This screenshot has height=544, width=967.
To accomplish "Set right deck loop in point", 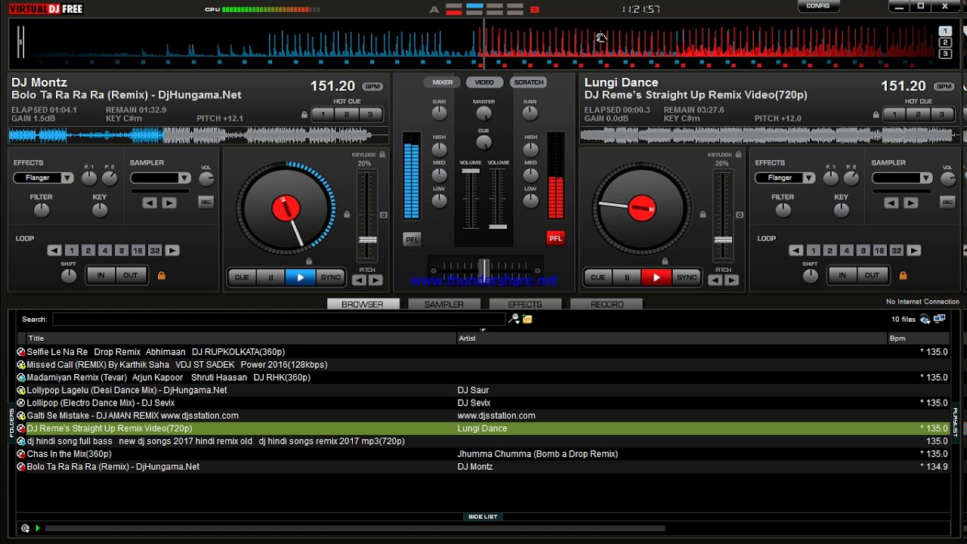I will pos(842,275).
